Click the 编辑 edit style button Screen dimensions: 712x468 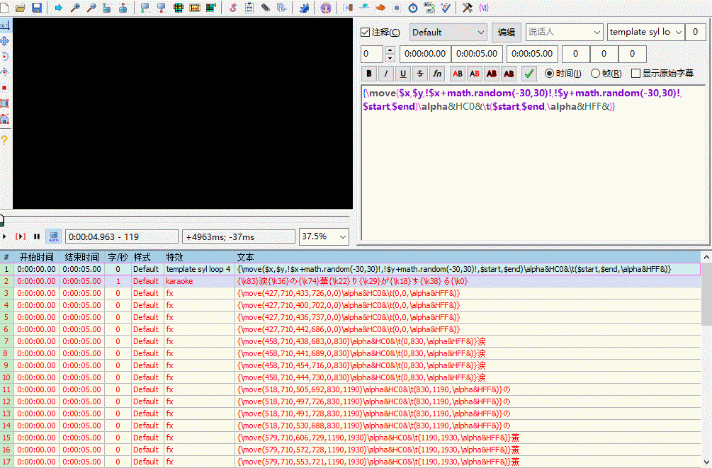(506, 33)
